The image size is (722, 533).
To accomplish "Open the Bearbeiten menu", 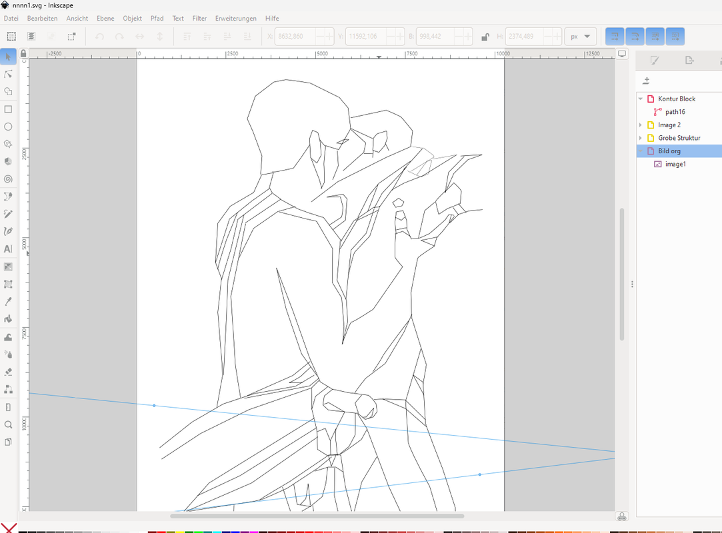I will click(43, 19).
